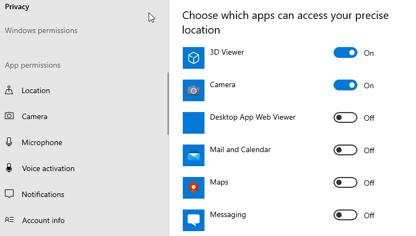
Task: Click the Maps pin icon
Action: [x=194, y=188]
